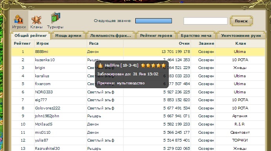This screenshot has height=151, width=271.
Task: Open the Рейтинг героев tab
Action: pos(156,36)
